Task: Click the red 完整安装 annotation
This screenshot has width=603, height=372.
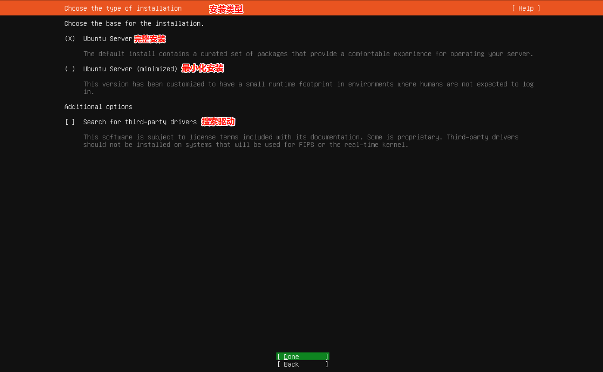Action: (150, 39)
